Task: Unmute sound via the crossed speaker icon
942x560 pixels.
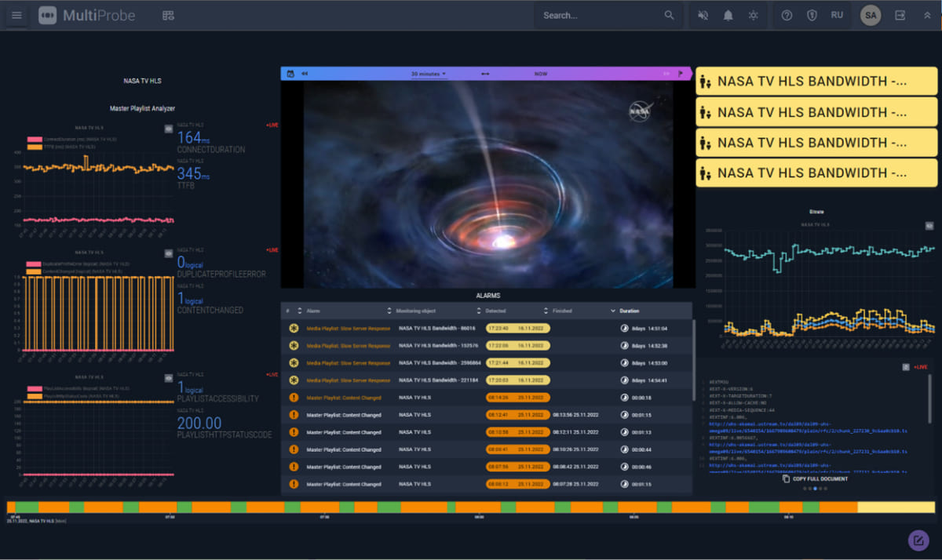Action: click(x=704, y=15)
